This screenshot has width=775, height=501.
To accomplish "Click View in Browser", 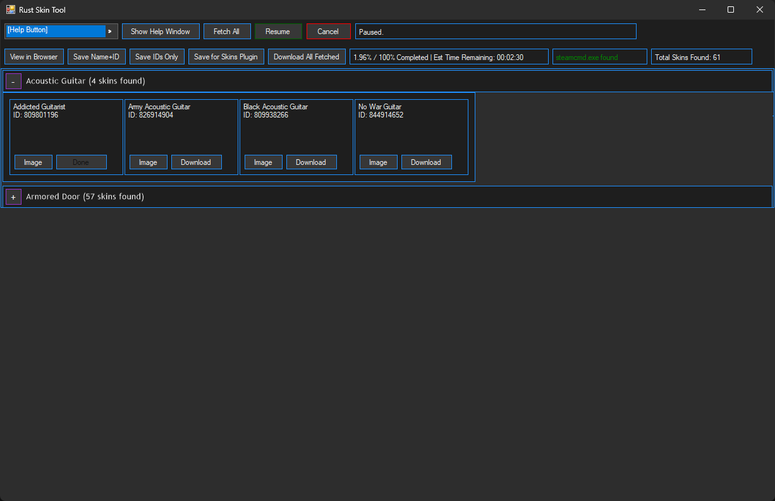I will 34,56.
